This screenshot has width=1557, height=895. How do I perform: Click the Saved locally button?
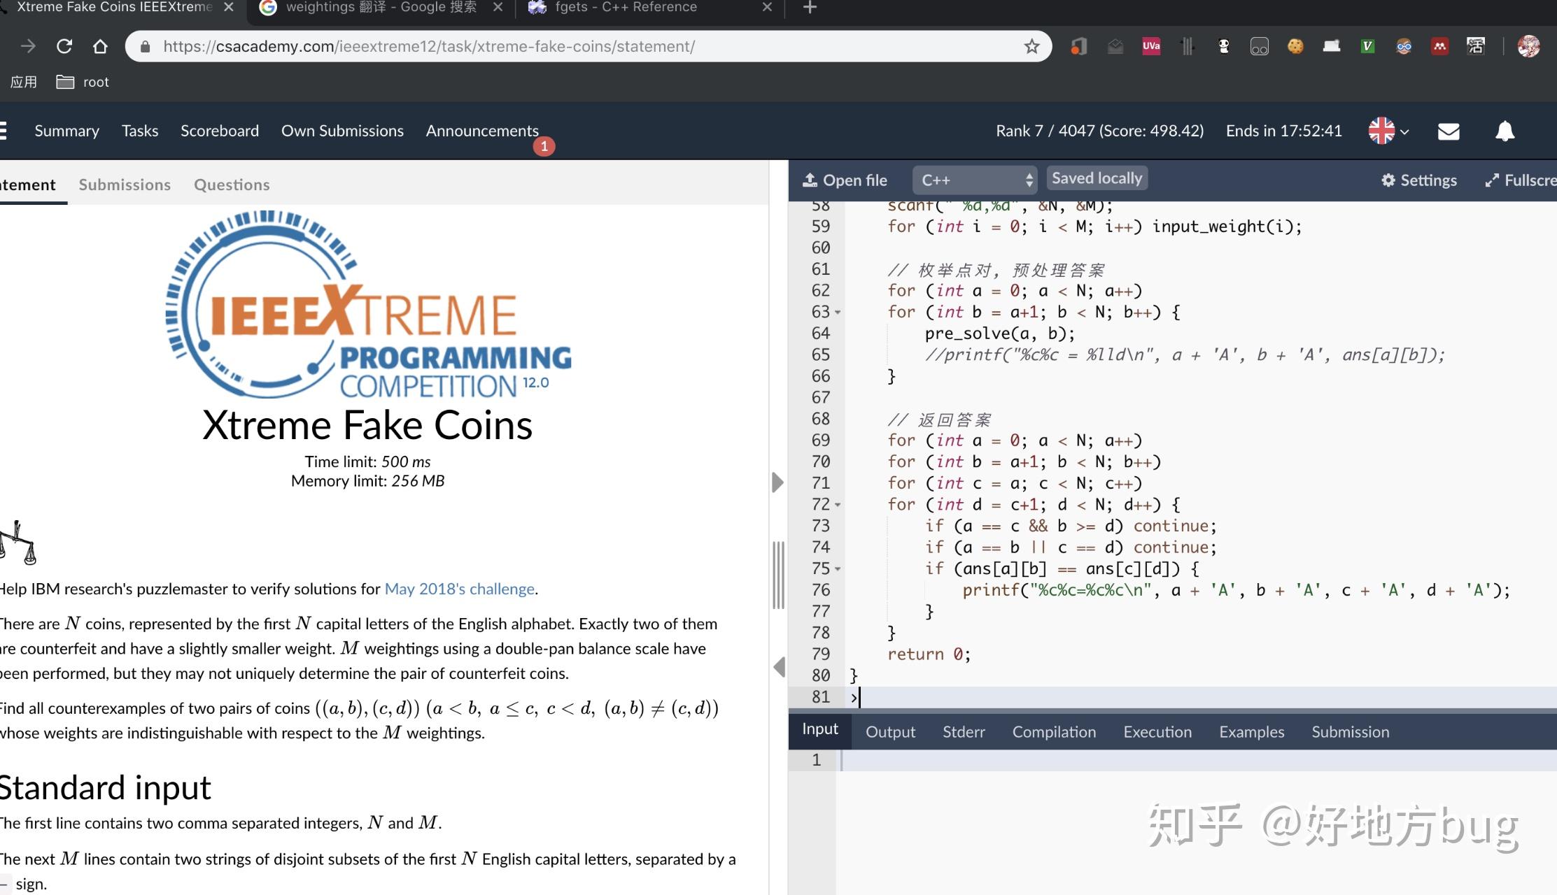(x=1097, y=178)
